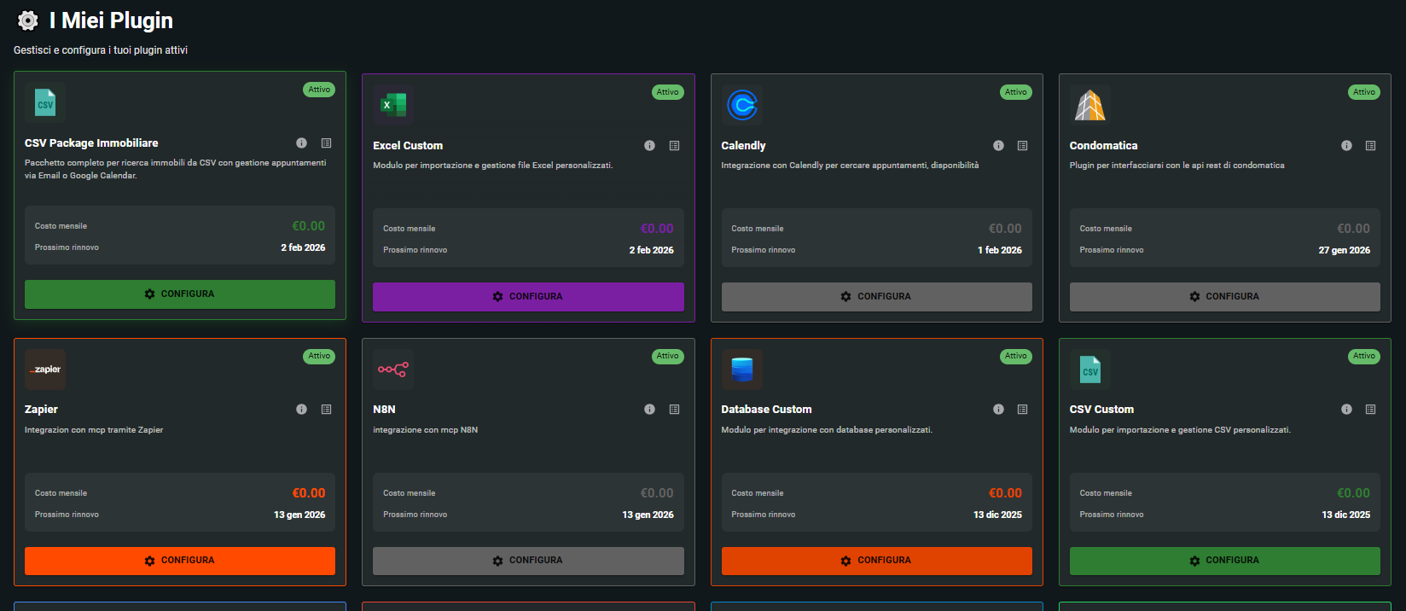This screenshot has height=611, width=1406.
Task: Click the CSV Custom file logo
Action: coord(1090,370)
